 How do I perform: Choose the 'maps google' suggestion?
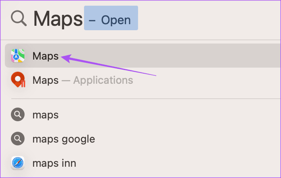pyautogui.click(x=143, y=139)
